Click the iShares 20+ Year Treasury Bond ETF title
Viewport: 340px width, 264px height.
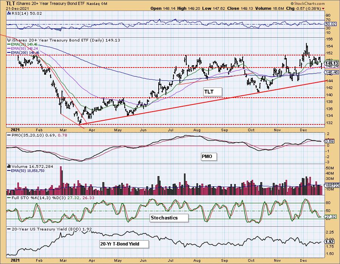click(x=51, y=4)
